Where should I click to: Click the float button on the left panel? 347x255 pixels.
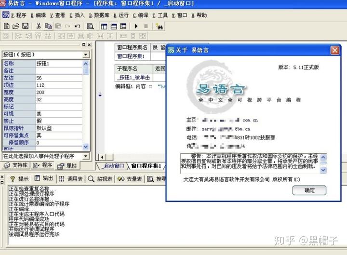click(84, 44)
